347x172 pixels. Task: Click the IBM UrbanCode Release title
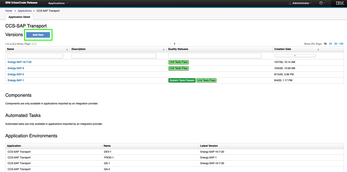pos(21,3)
